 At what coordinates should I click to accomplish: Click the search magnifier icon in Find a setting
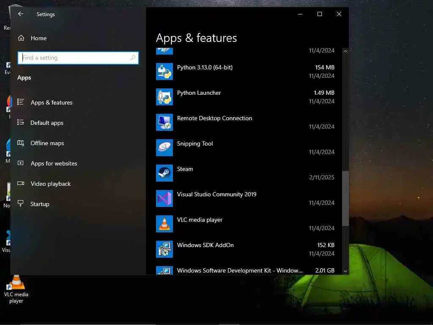point(133,58)
